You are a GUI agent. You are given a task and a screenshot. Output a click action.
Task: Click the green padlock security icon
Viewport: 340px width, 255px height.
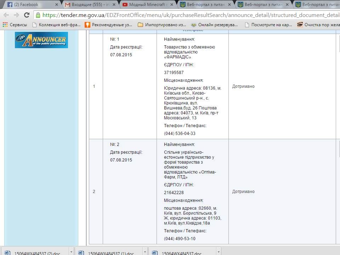pyautogui.click(x=38, y=15)
